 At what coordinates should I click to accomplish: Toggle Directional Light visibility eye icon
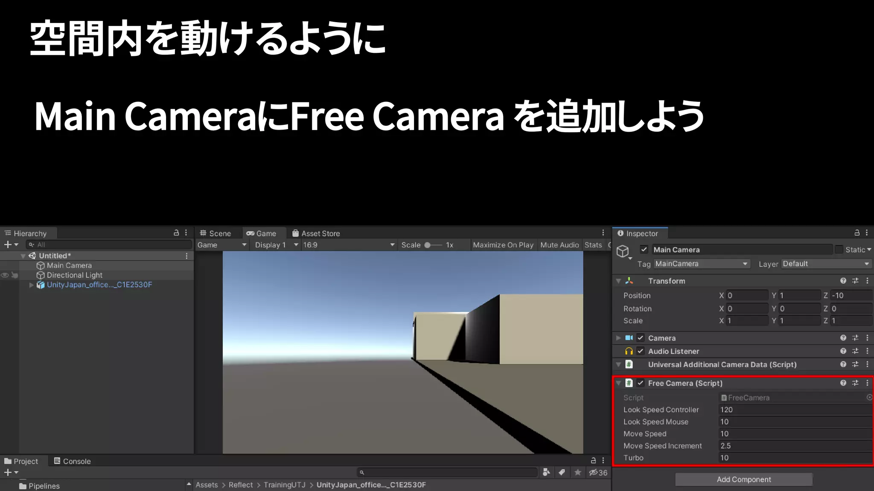[5, 275]
